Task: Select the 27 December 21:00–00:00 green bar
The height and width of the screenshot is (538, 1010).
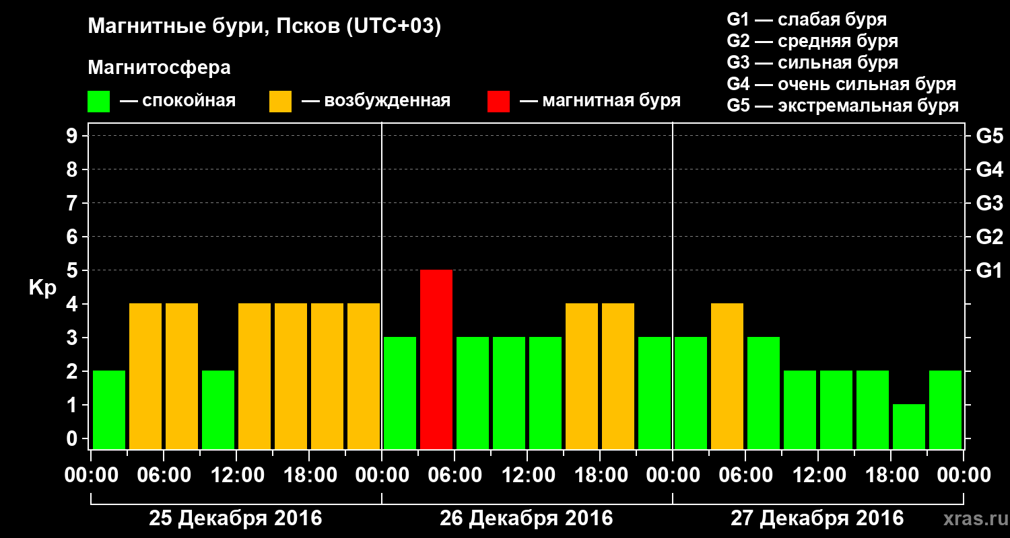Action: click(x=945, y=410)
